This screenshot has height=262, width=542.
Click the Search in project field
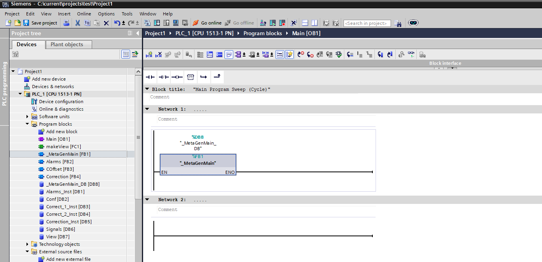(367, 23)
